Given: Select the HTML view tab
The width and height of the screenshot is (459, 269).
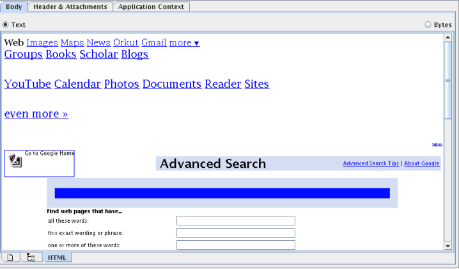Looking at the screenshot, I should tap(57, 257).
